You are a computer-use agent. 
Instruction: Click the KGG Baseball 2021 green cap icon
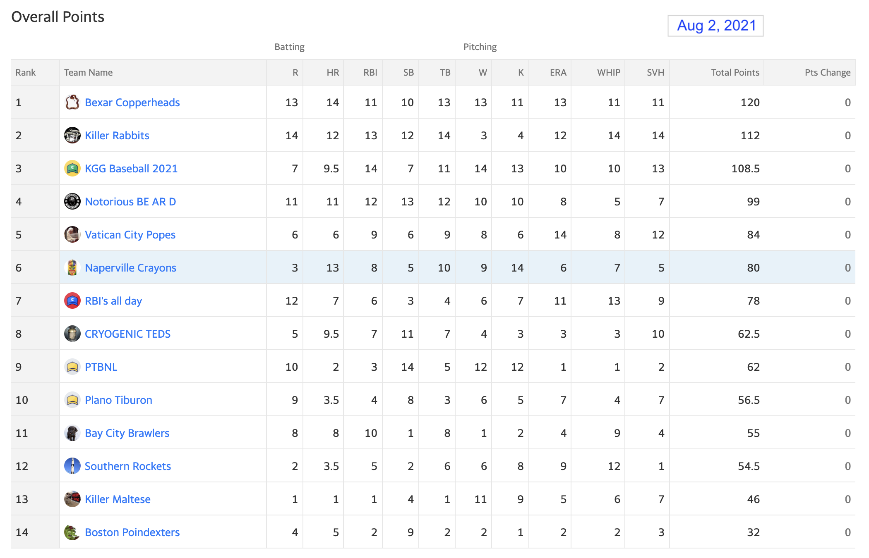(72, 168)
